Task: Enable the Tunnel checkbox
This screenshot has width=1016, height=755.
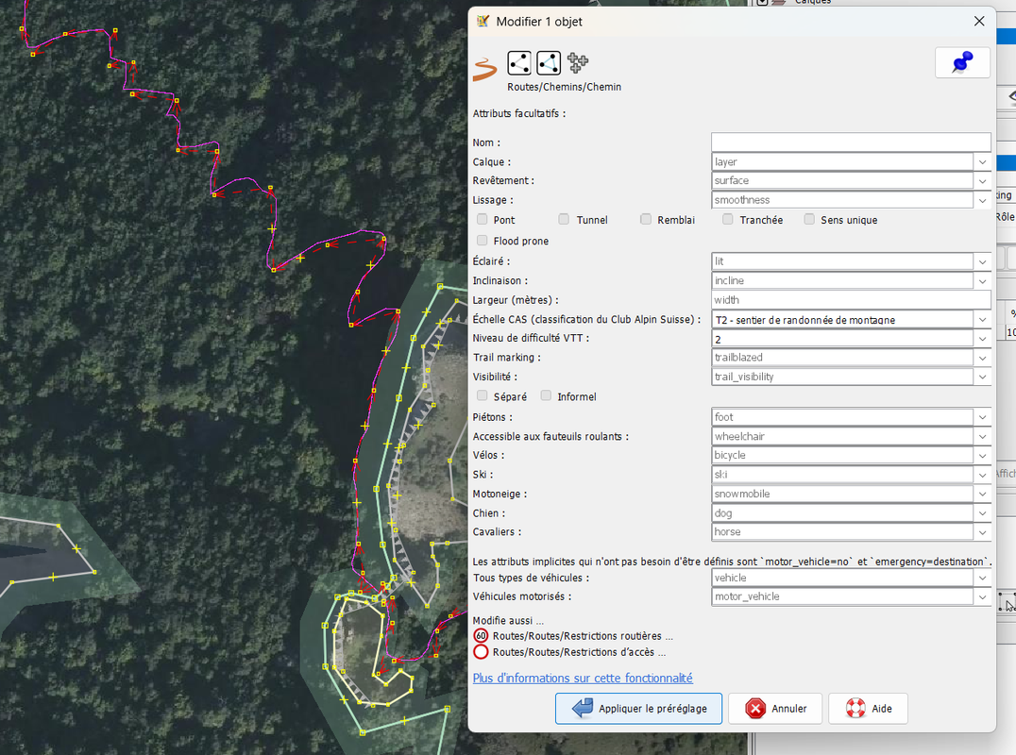Action: (564, 220)
